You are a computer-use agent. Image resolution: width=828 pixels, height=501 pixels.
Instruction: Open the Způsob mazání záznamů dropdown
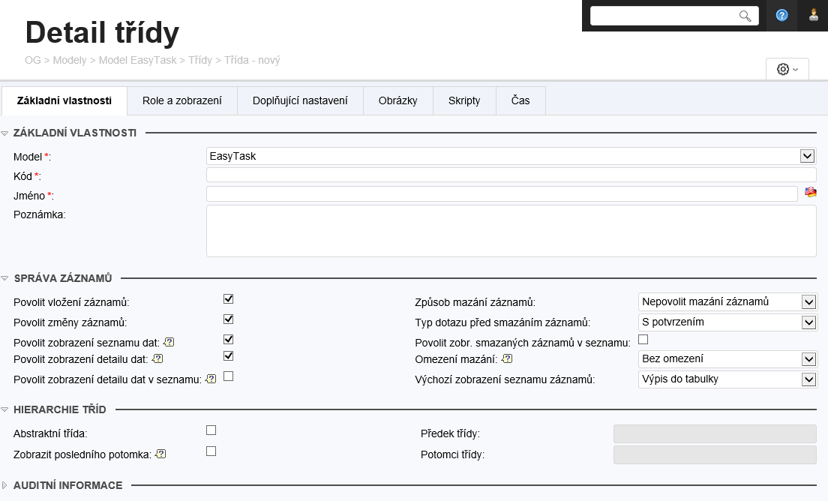(808, 301)
